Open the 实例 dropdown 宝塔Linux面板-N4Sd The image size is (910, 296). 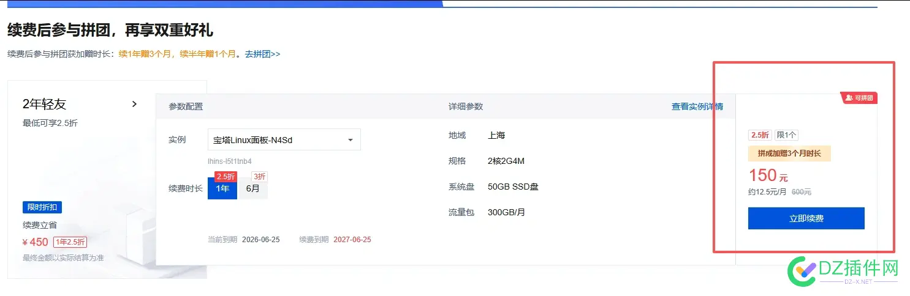pyautogui.click(x=284, y=139)
